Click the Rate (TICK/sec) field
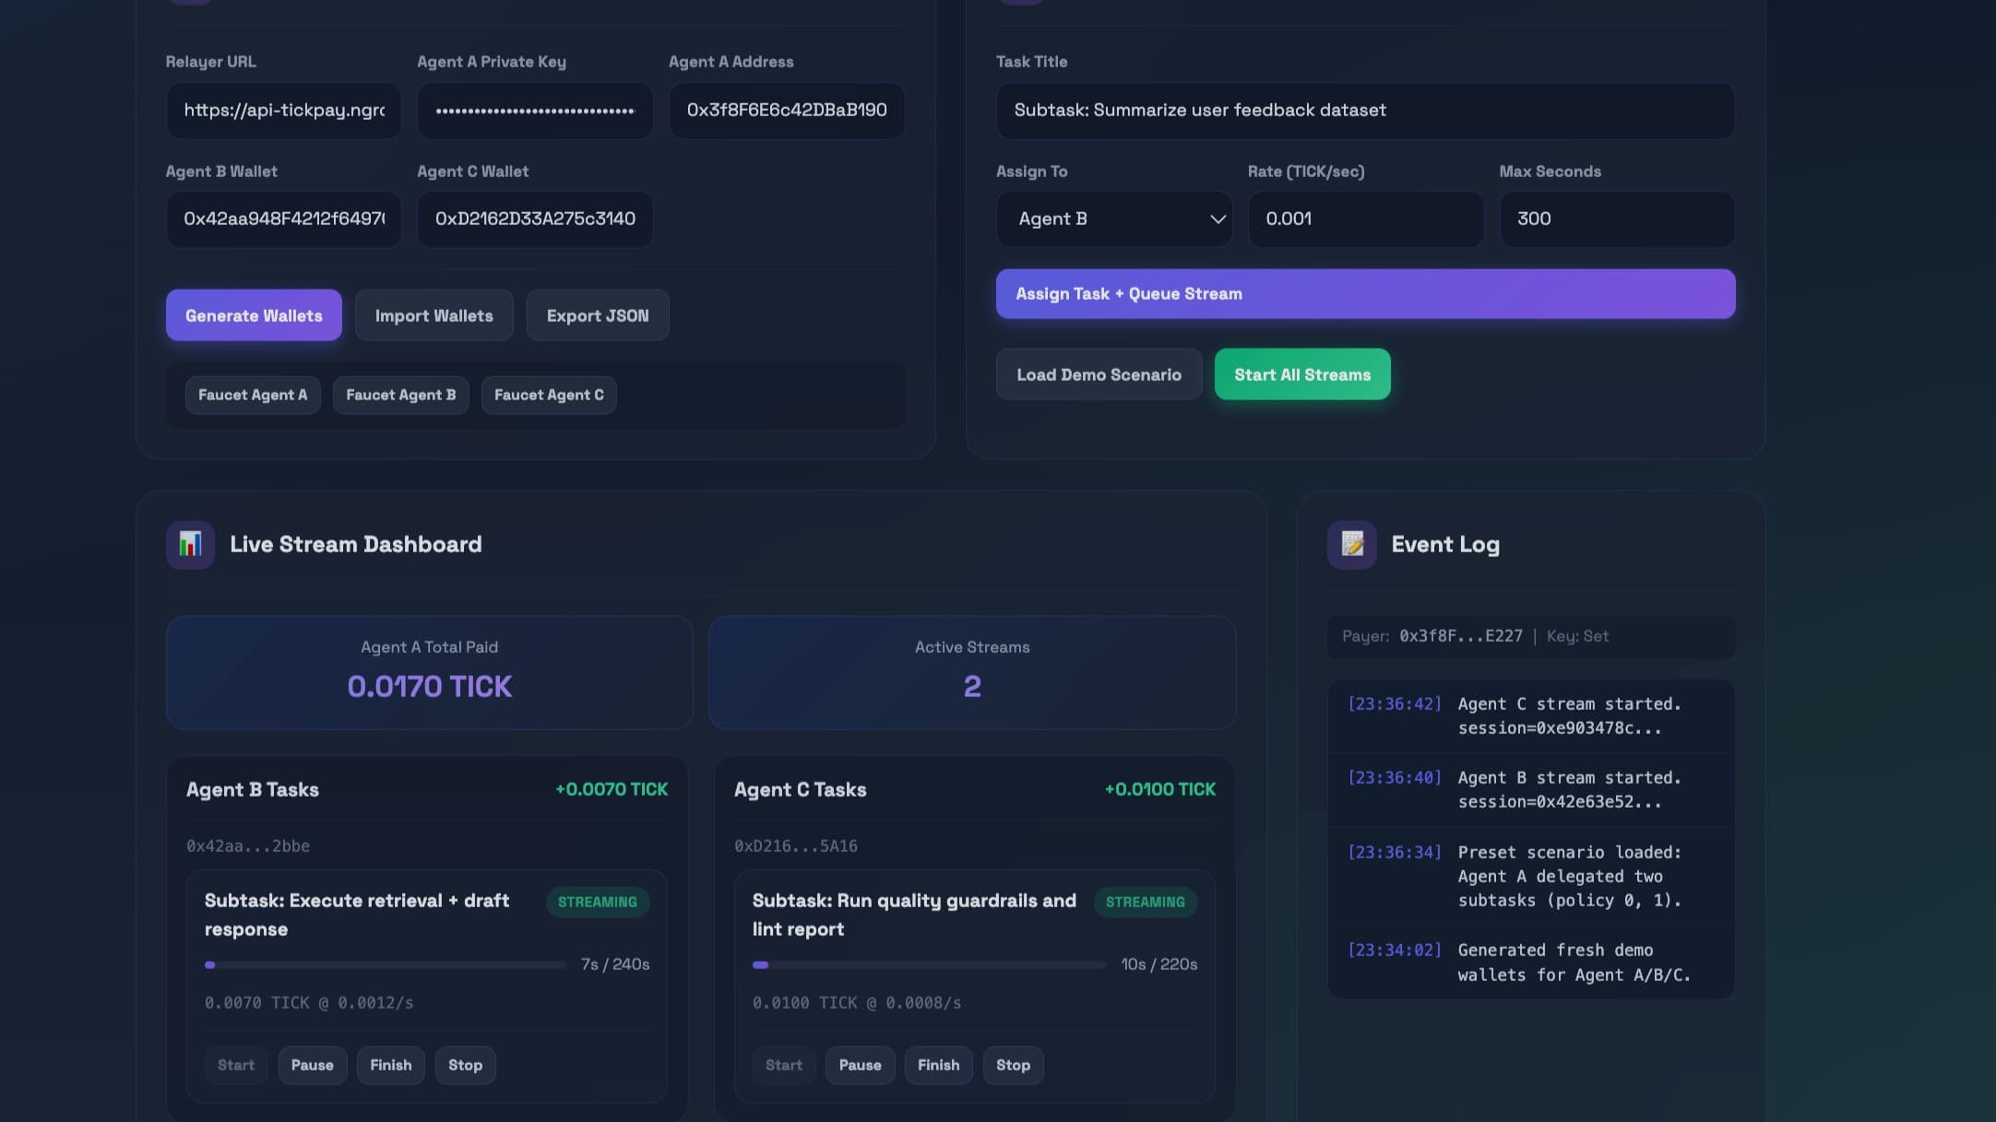The height and width of the screenshot is (1122, 1996). pos(1364,219)
